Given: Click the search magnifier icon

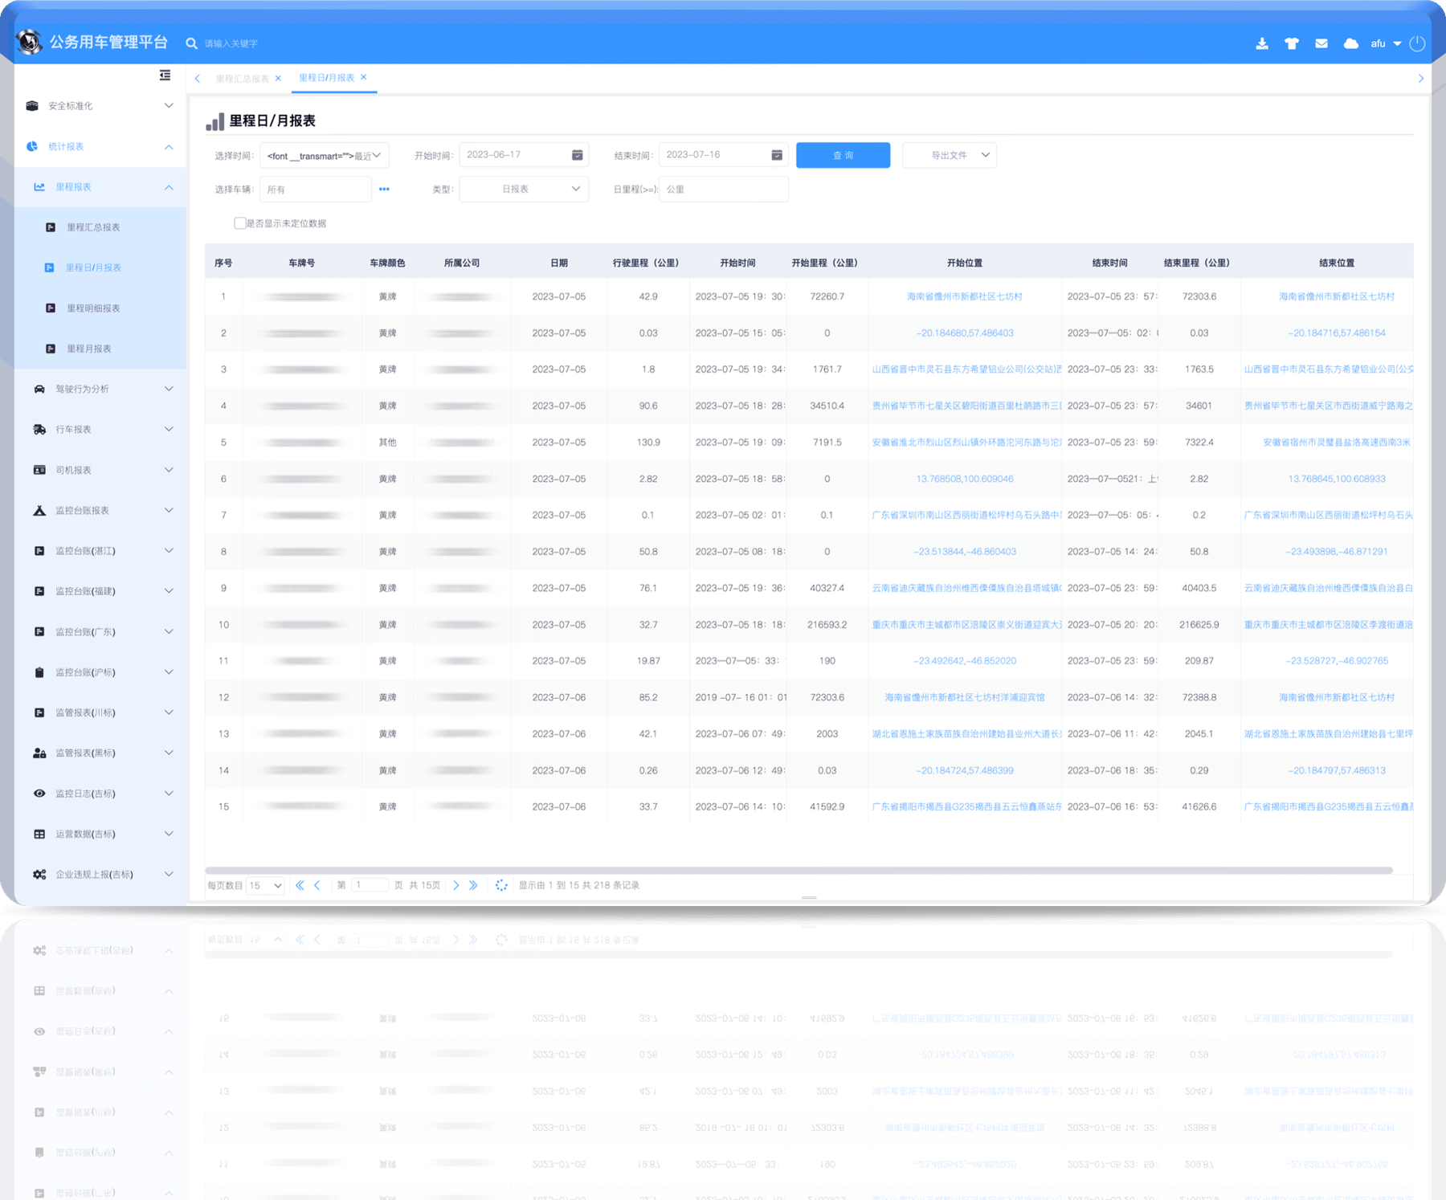Looking at the screenshot, I should [191, 43].
